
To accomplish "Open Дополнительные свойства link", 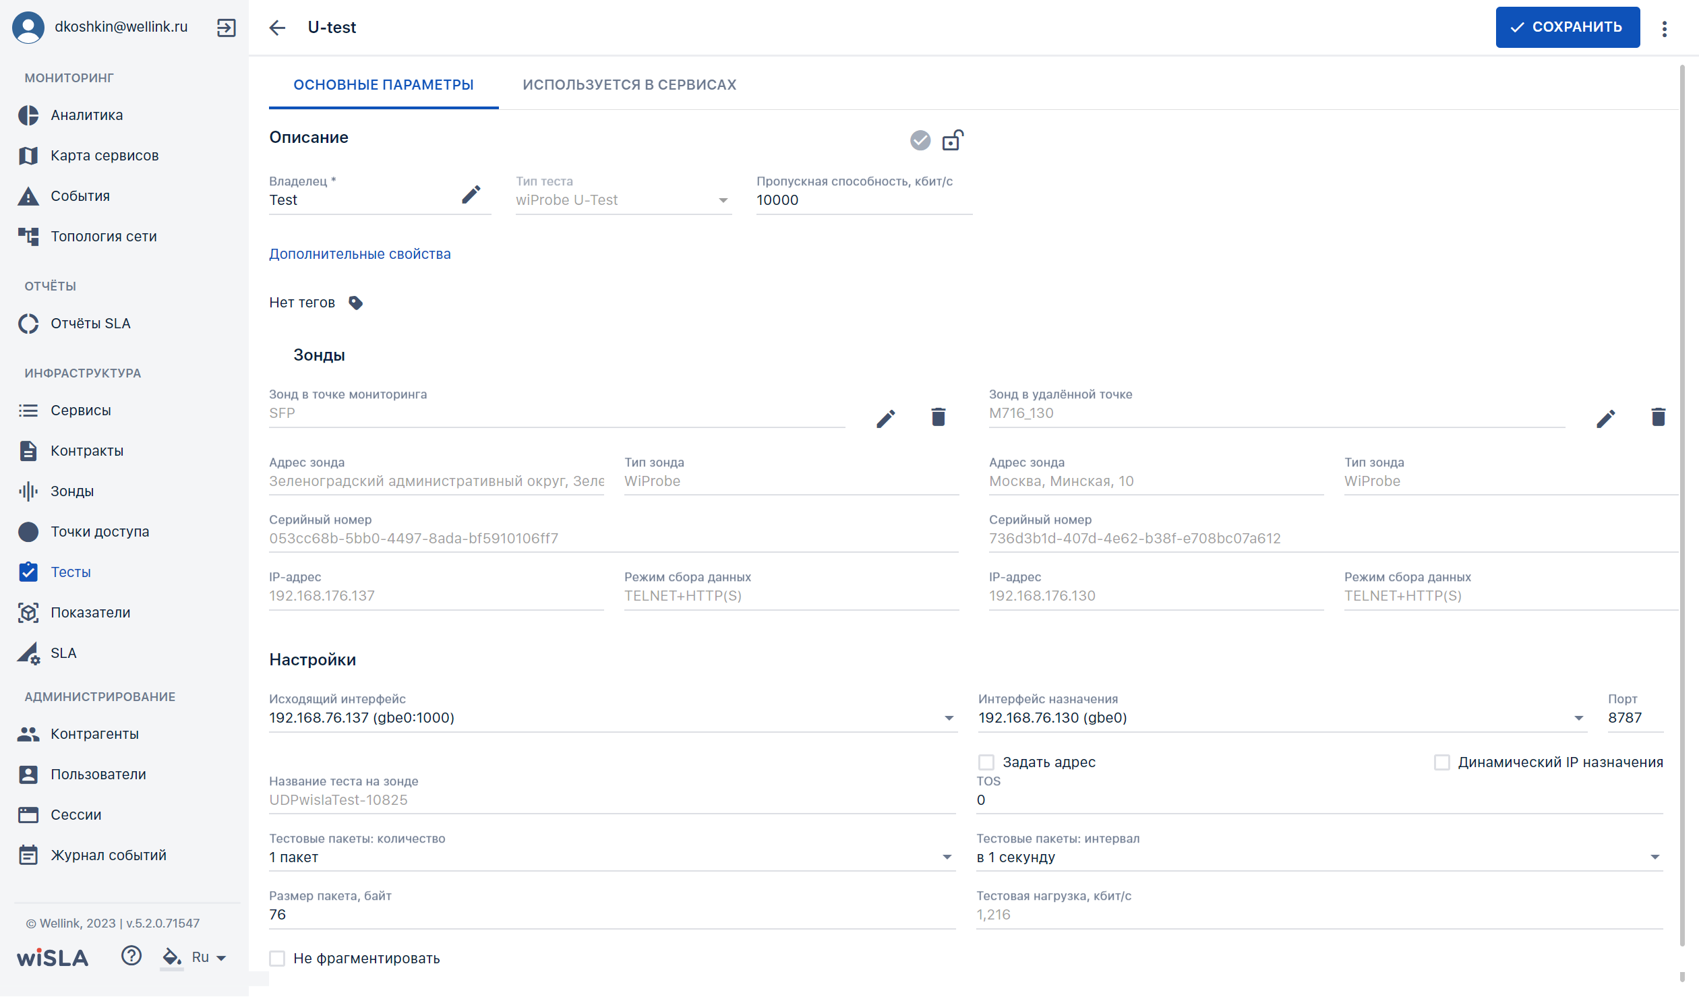I will tap(360, 254).
